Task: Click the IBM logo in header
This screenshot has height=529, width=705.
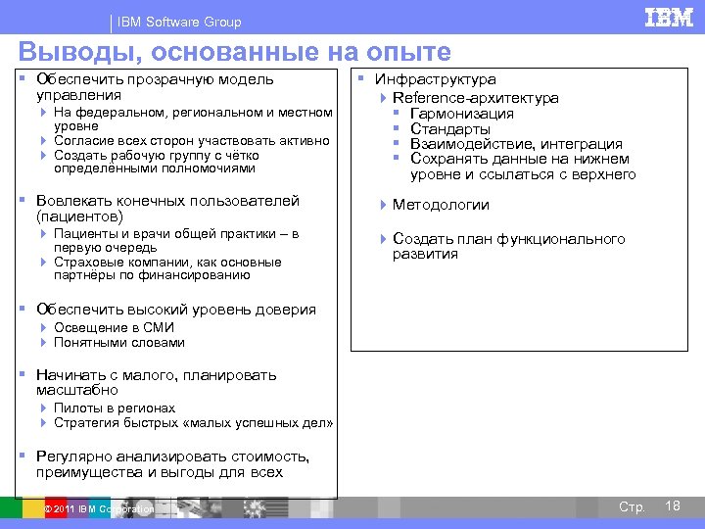Action: (669, 18)
